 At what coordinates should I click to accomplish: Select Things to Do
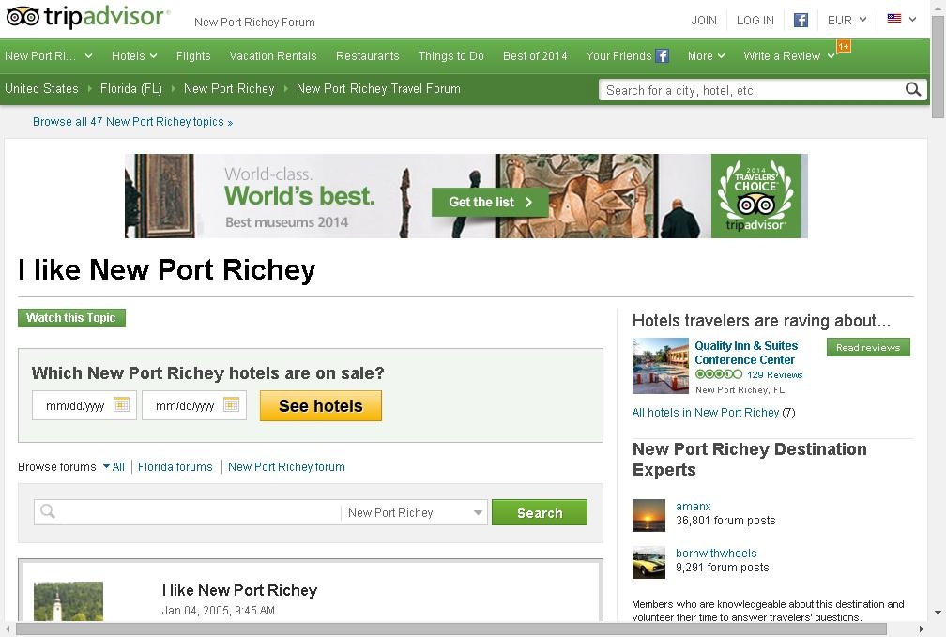click(x=450, y=56)
